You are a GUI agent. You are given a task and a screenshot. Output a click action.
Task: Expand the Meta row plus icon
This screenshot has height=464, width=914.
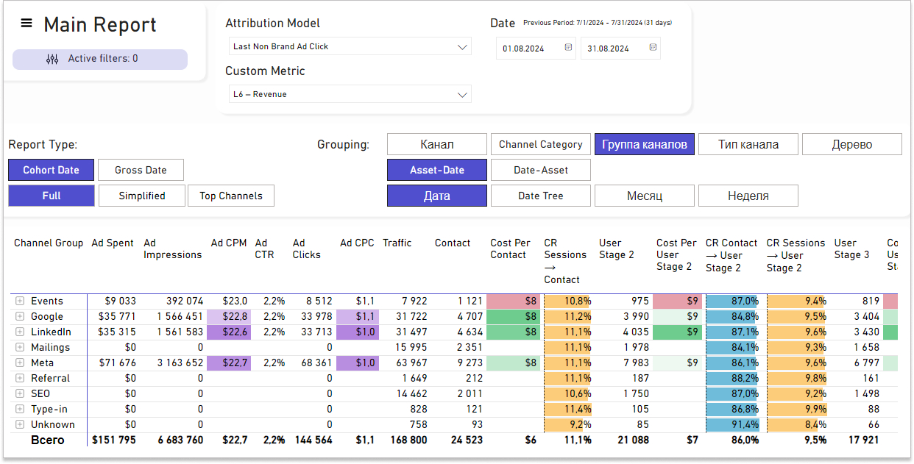tap(20, 363)
